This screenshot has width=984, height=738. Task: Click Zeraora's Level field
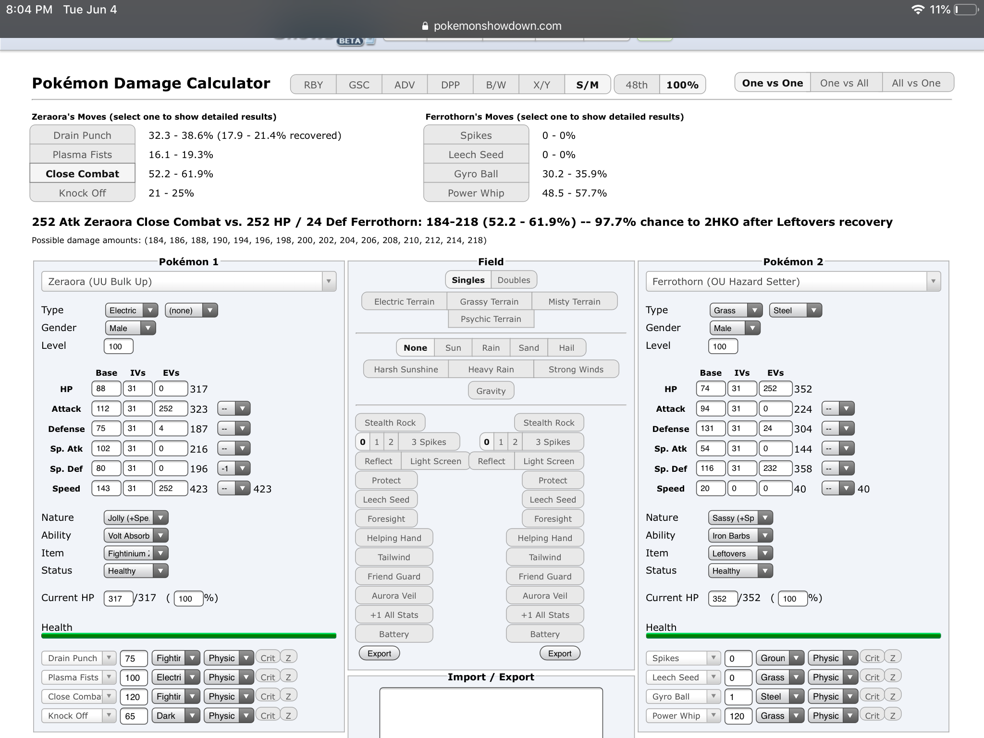(x=118, y=346)
